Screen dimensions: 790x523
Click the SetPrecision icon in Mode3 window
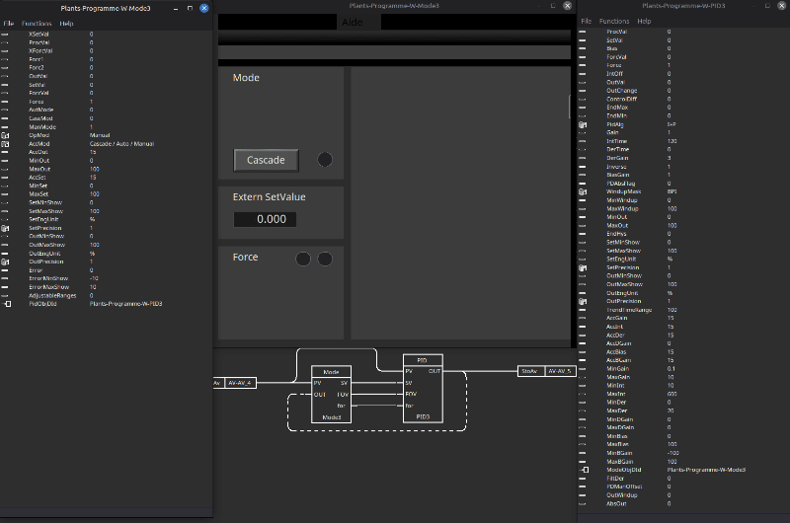(x=5, y=228)
